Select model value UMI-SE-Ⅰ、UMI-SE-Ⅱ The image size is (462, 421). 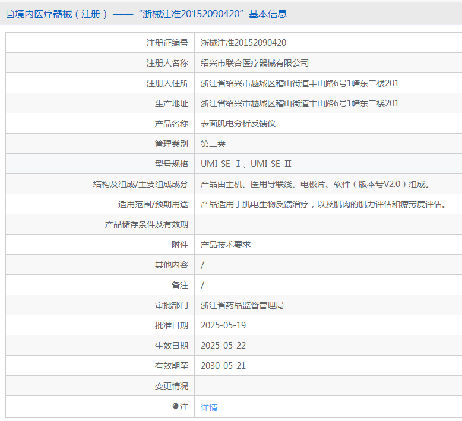click(246, 164)
